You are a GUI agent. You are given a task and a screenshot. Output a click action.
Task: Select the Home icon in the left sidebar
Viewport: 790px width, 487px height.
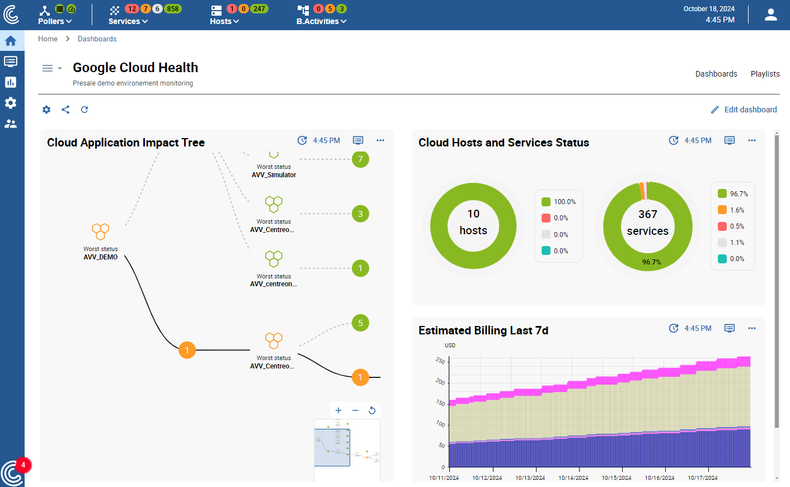pos(12,40)
